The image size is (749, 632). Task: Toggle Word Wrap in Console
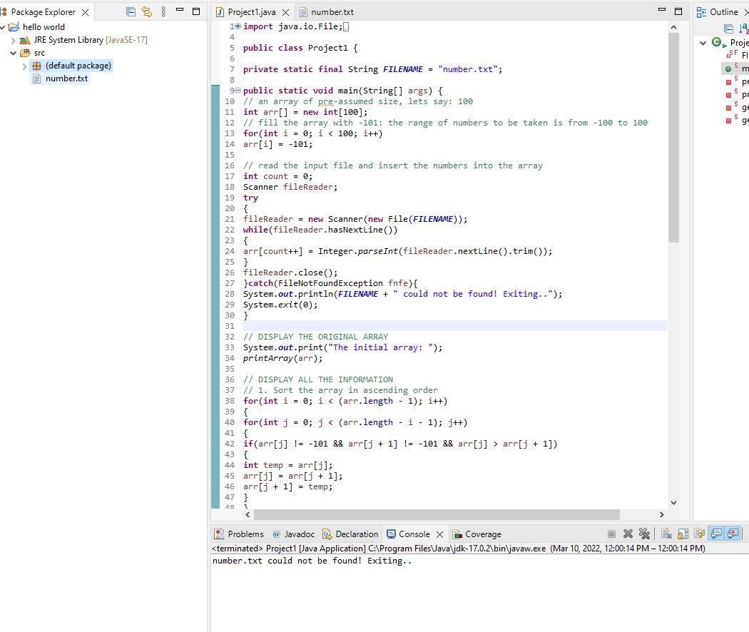699,534
